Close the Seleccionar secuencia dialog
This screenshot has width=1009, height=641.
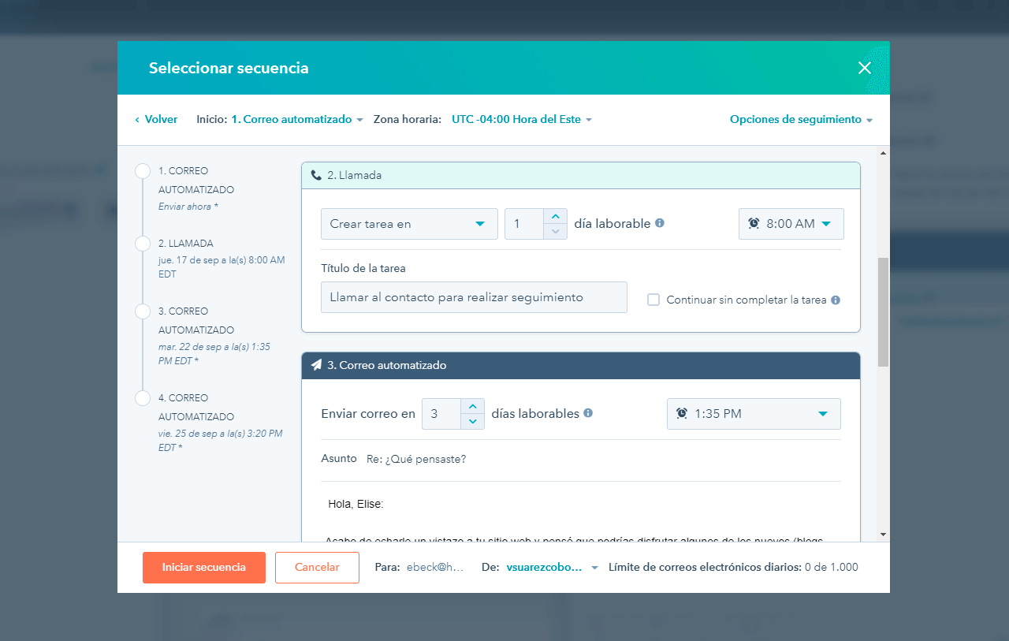click(x=864, y=68)
